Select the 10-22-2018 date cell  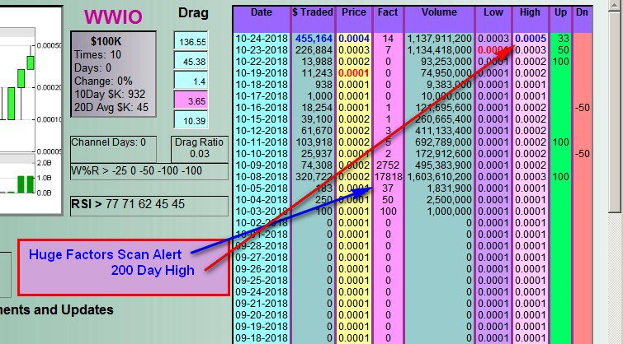click(261, 62)
